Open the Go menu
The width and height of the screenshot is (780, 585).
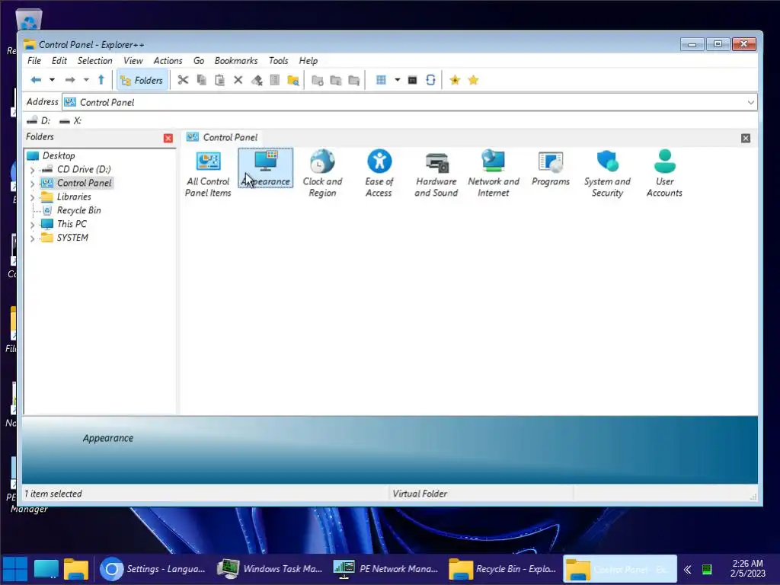point(199,61)
